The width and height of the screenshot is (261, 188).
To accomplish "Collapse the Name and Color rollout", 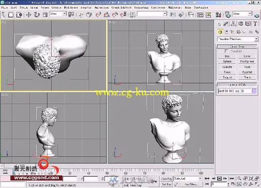I will 237,85.
